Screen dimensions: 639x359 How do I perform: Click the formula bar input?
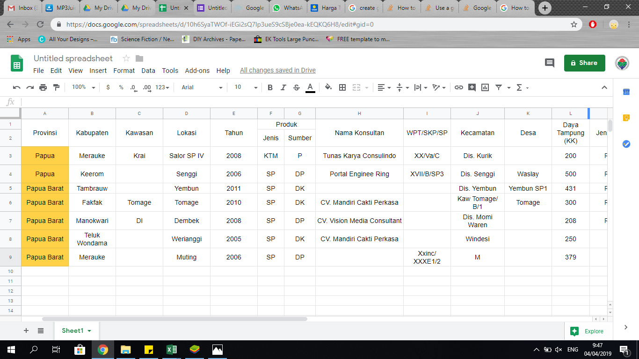[316, 102]
